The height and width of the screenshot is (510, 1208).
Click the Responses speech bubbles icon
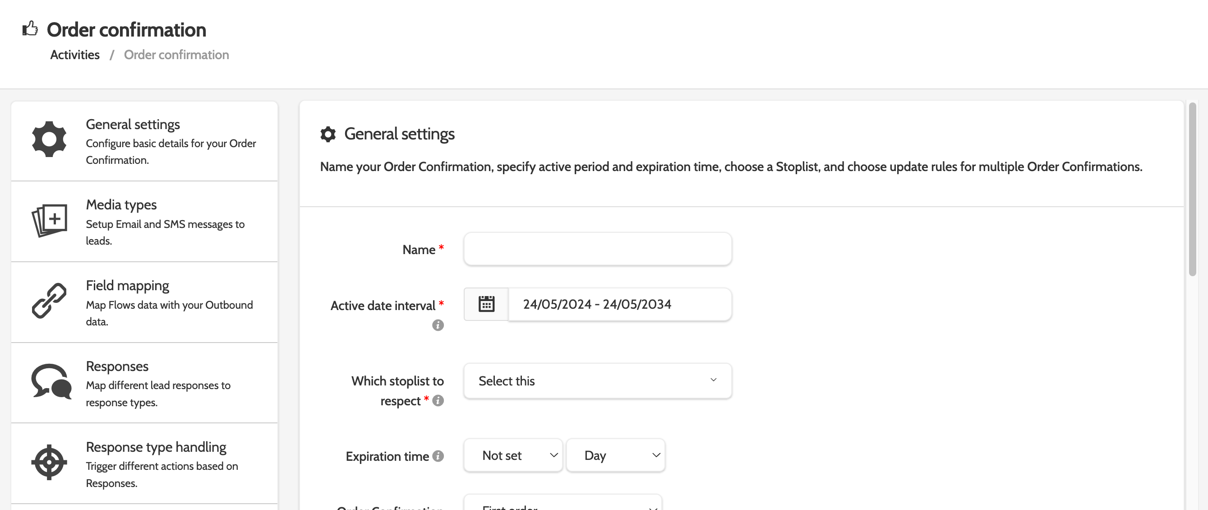(x=51, y=381)
